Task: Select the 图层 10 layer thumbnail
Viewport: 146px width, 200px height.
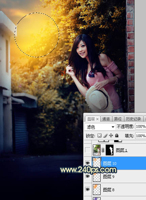Action: pos(97,163)
